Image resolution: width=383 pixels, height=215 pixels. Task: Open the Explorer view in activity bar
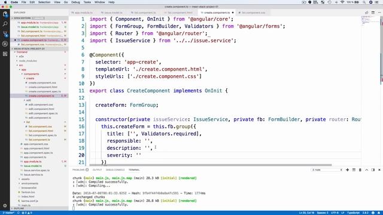[5, 14]
